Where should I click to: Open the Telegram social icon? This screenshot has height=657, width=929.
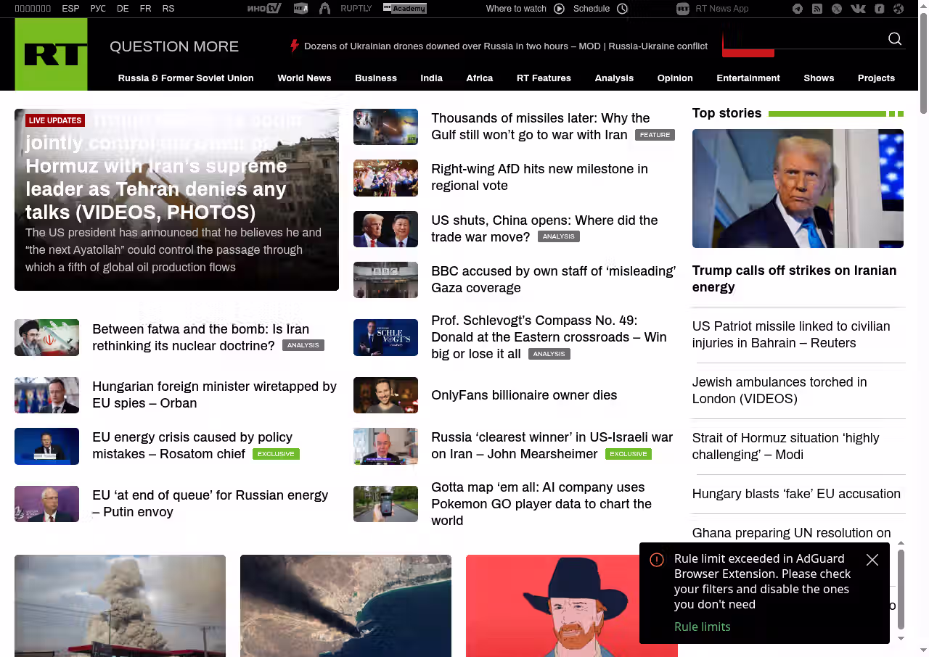(798, 9)
